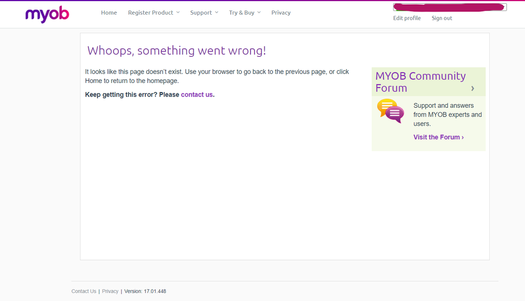Open Privacy in the top navigation bar
This screenshot has width=525, height=301.
click(281, 13)
